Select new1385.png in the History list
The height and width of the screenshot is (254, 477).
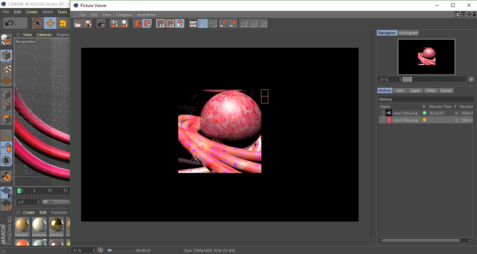coord(405,113)
